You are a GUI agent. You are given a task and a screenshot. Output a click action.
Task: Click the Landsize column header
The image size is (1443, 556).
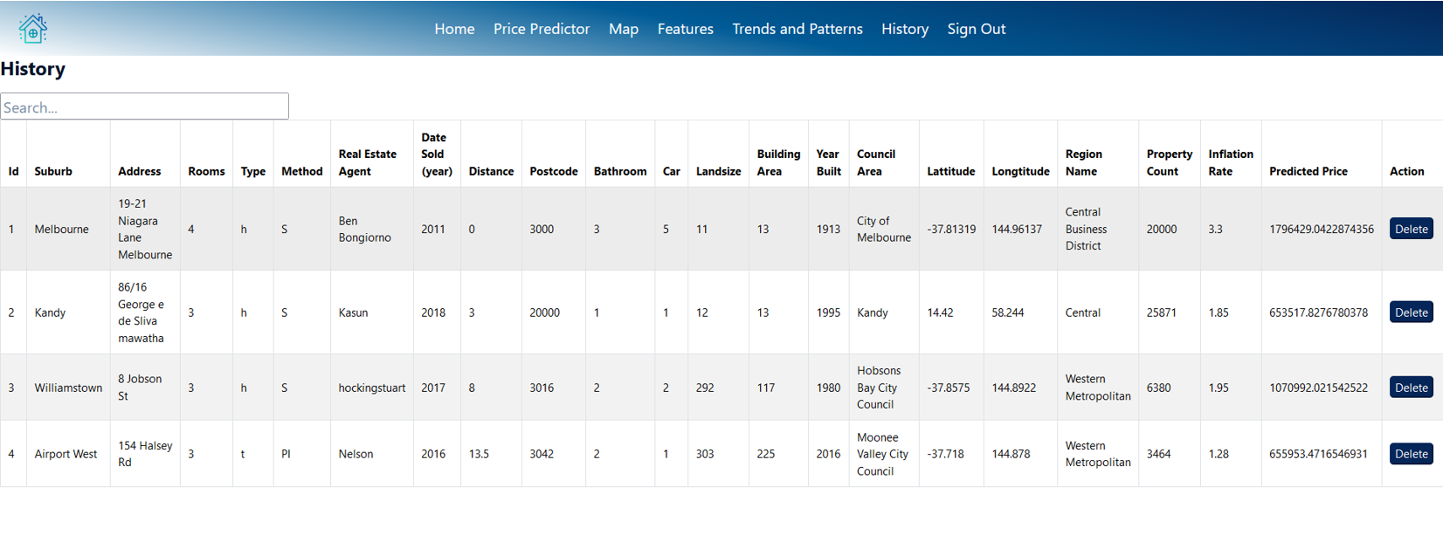click(x=718, y=171)
